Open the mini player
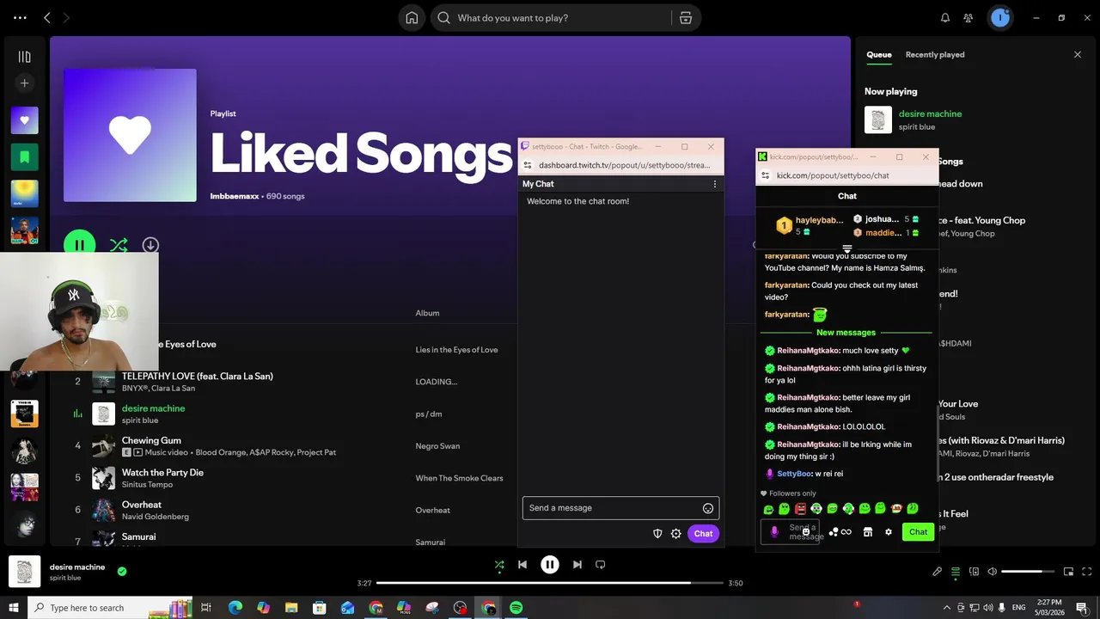Image resolution: width=1100 pixels, height=619 pixels. (1068, 572)
